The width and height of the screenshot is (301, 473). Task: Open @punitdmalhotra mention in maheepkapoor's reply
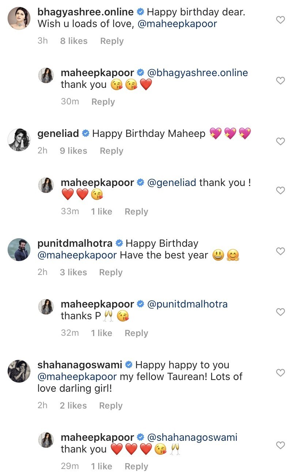pyautogui.click(x=187, y=304)
